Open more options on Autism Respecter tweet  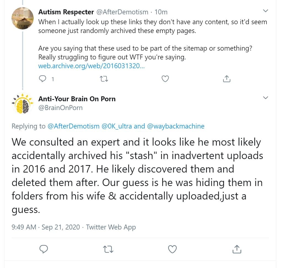(265, 11)
